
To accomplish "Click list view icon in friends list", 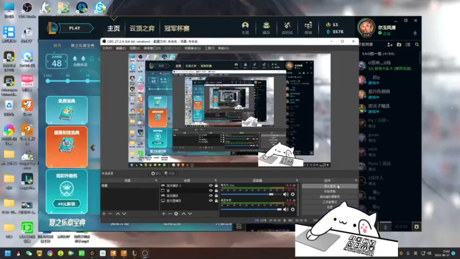I will (408, 45).
